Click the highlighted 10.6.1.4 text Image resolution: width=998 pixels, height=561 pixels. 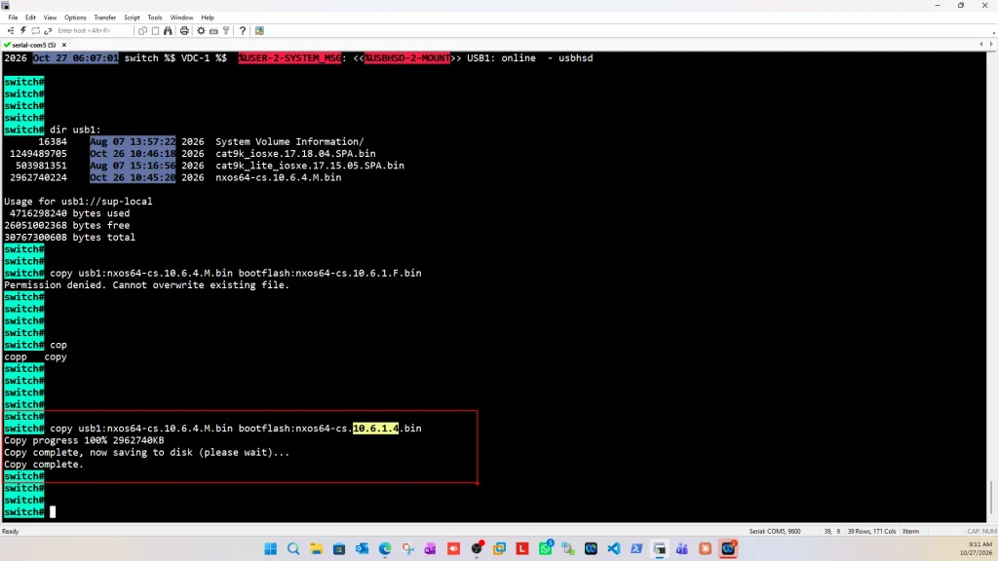tap(375, 429)
